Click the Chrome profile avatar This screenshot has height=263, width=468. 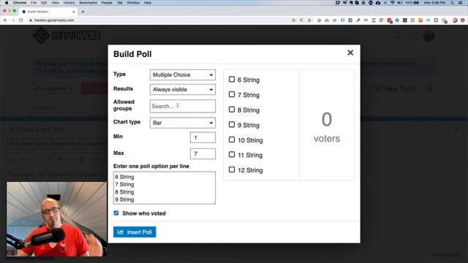455,20
